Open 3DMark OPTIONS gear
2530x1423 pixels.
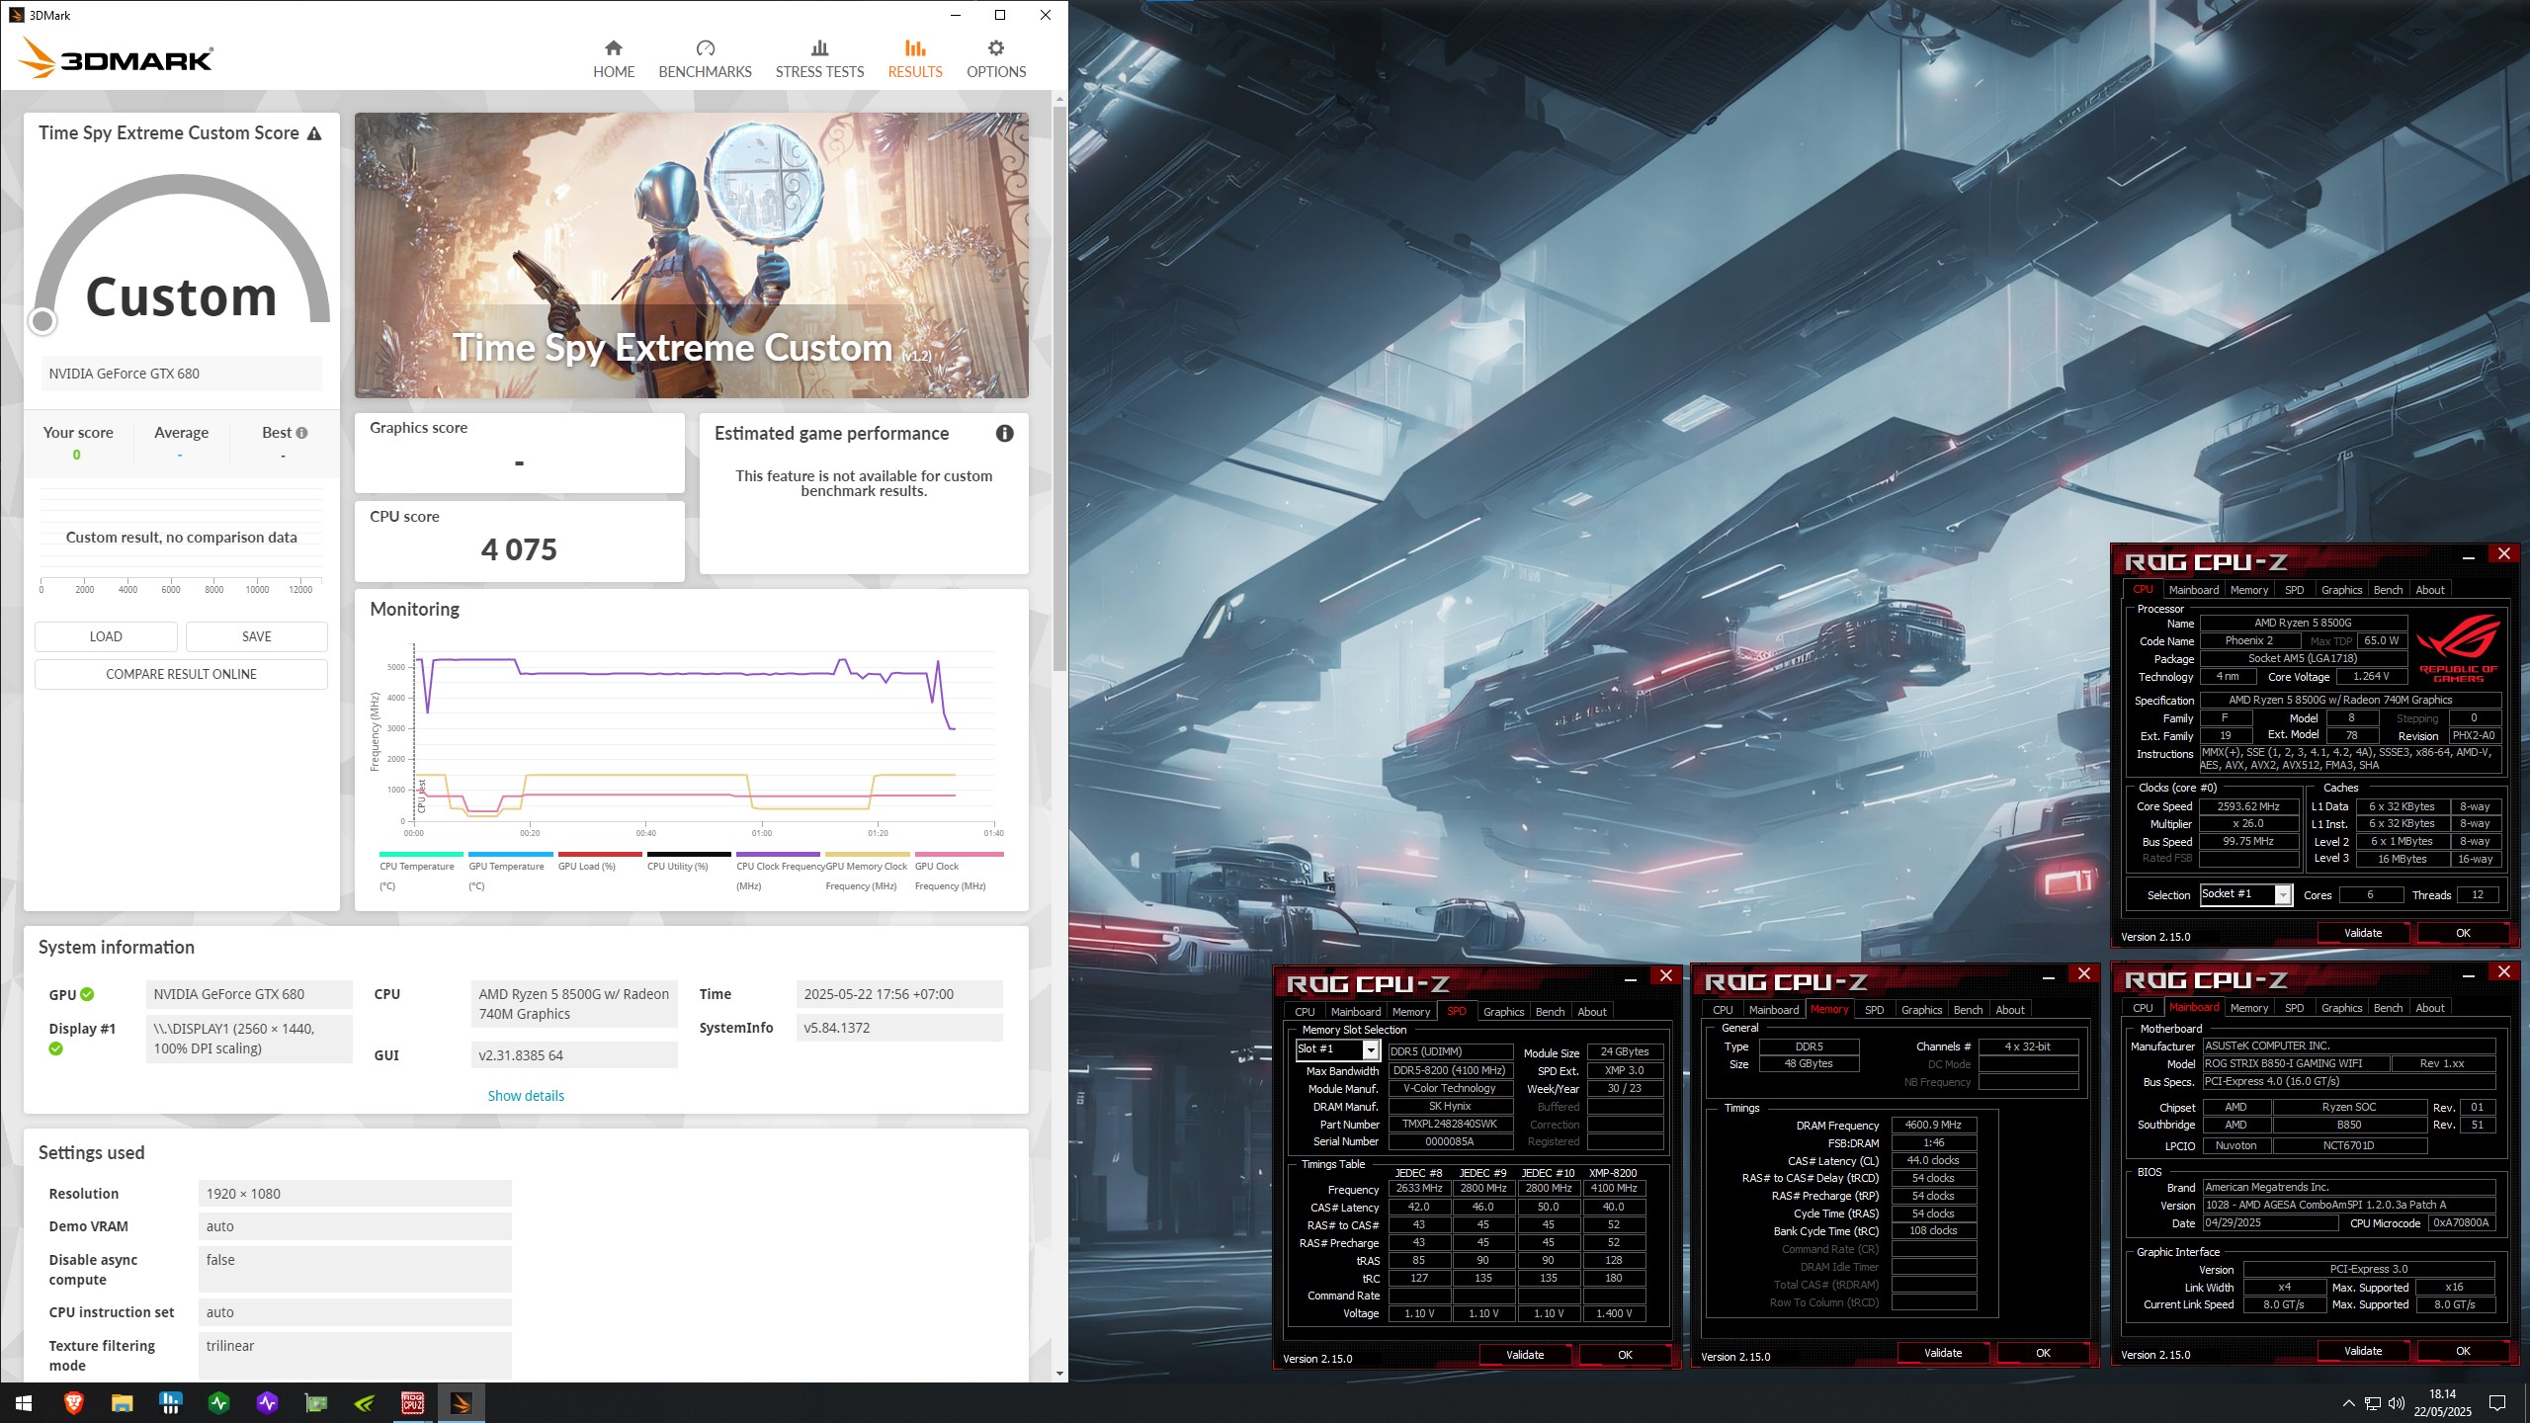(x=996, y=59)
